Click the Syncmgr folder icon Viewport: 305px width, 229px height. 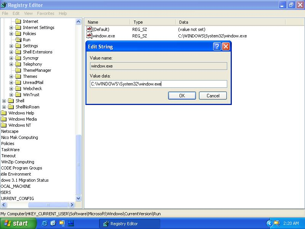[18, 58]
